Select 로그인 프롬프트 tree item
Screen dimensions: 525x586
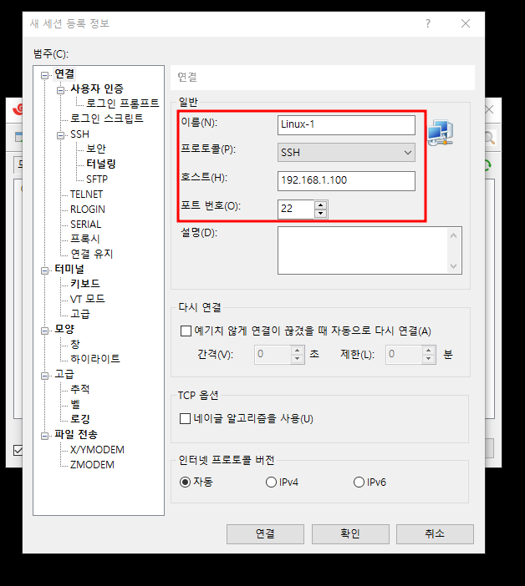pos(123,104)
